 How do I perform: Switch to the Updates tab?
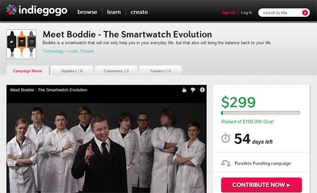(x=72, y=71)
